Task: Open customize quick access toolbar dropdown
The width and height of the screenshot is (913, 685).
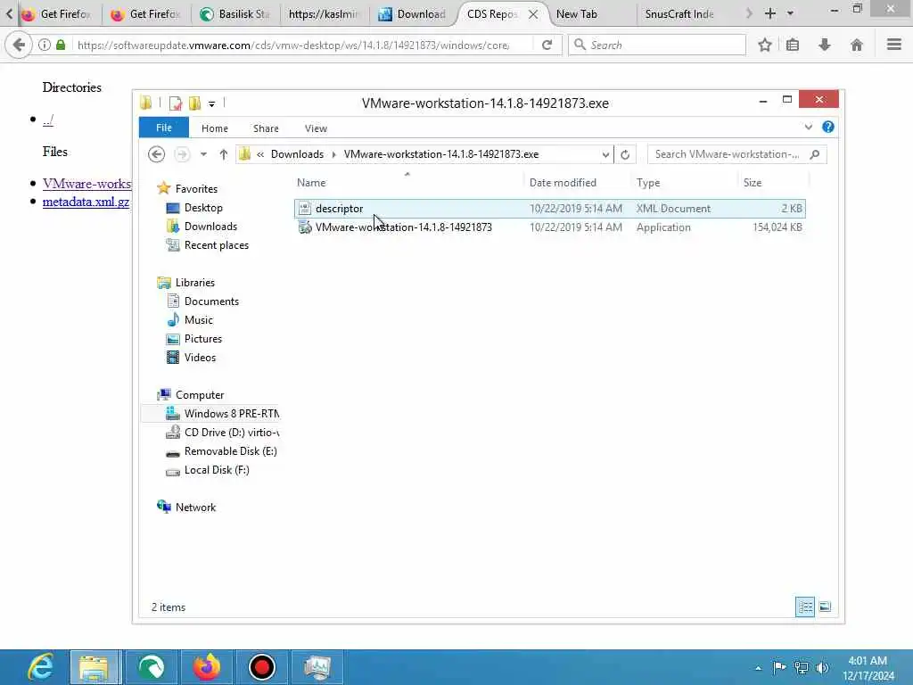Action: point(212,103)
